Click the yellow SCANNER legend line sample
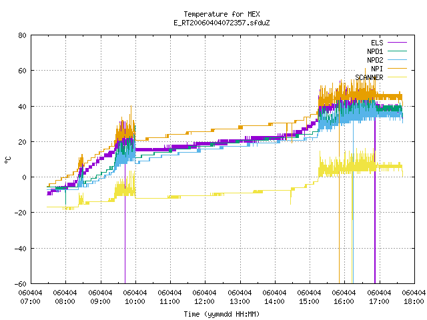Image resolution: width=427 pixels, height=320 pixels. [398, 77]
